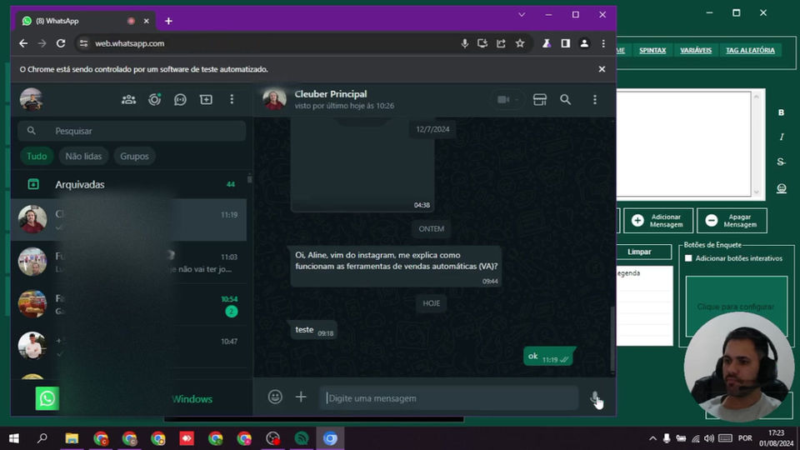The height and width of the screenshot is (450, 800).
Task: Click Limpar button
Action: [x=644, y=252]
